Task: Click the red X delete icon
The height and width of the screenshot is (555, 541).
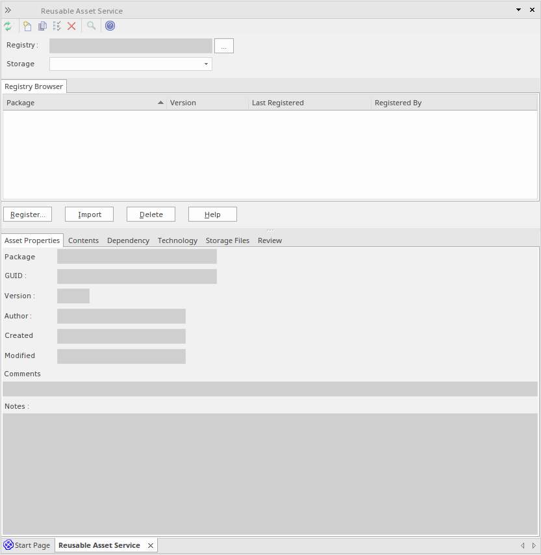Action: click(71, 26)
